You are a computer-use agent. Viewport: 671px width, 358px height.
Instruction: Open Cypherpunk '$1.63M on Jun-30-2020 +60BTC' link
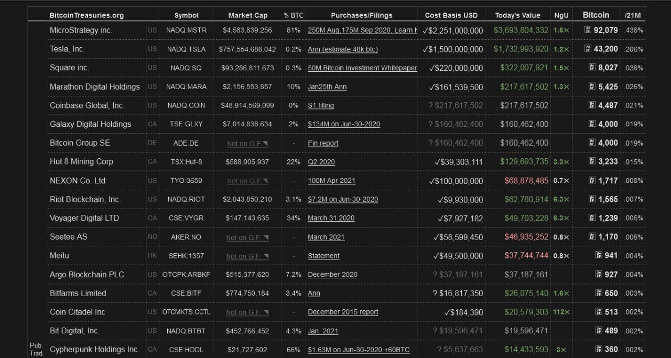tap(359, 350)
